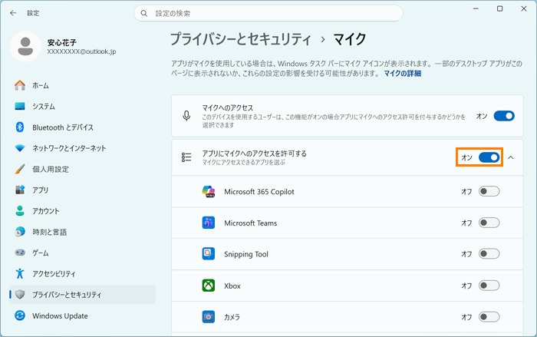The height and width of the screenshot is (337, 537).
Task: Turn on Xbox microphone toggle
Action: 489,286
